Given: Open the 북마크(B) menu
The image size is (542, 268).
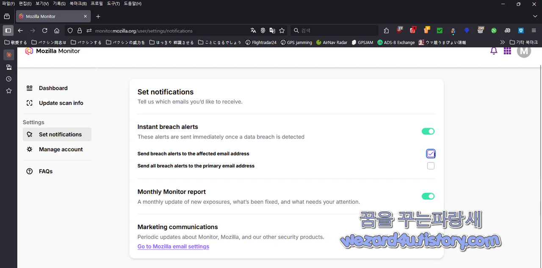Looking at the screenshot, I should pos(78,4).
